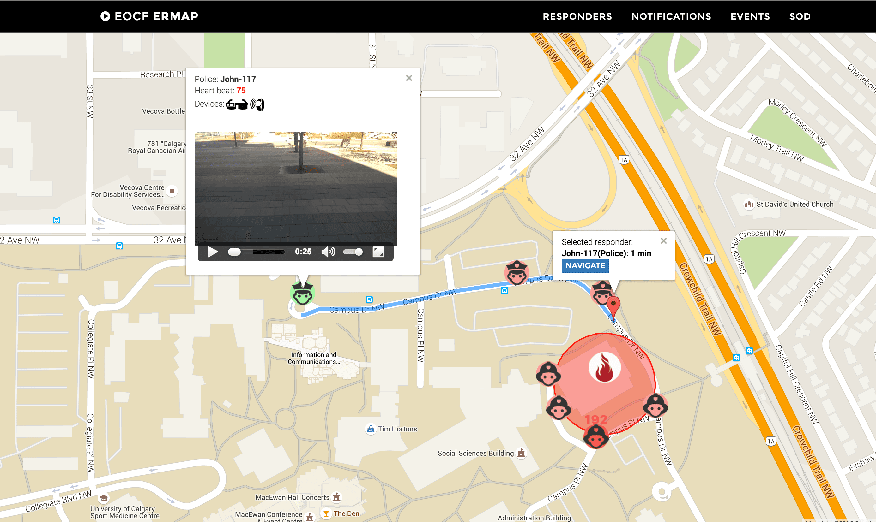Click the Information and Communications label
876x522 pixels.
pyautogui.click(x=314, y=358)
